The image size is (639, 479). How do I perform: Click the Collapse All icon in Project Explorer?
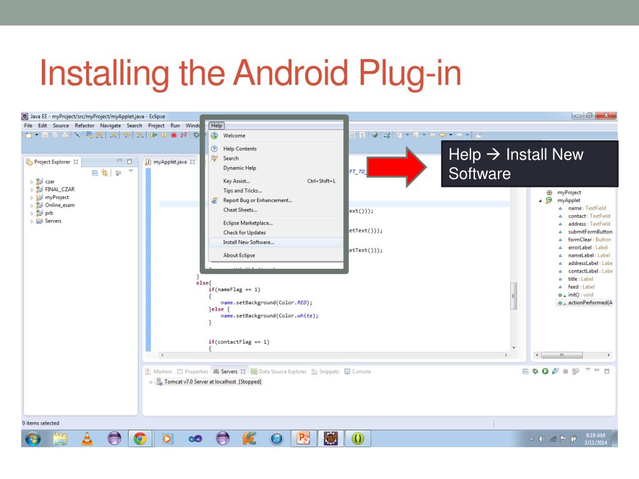pos(95,173)
